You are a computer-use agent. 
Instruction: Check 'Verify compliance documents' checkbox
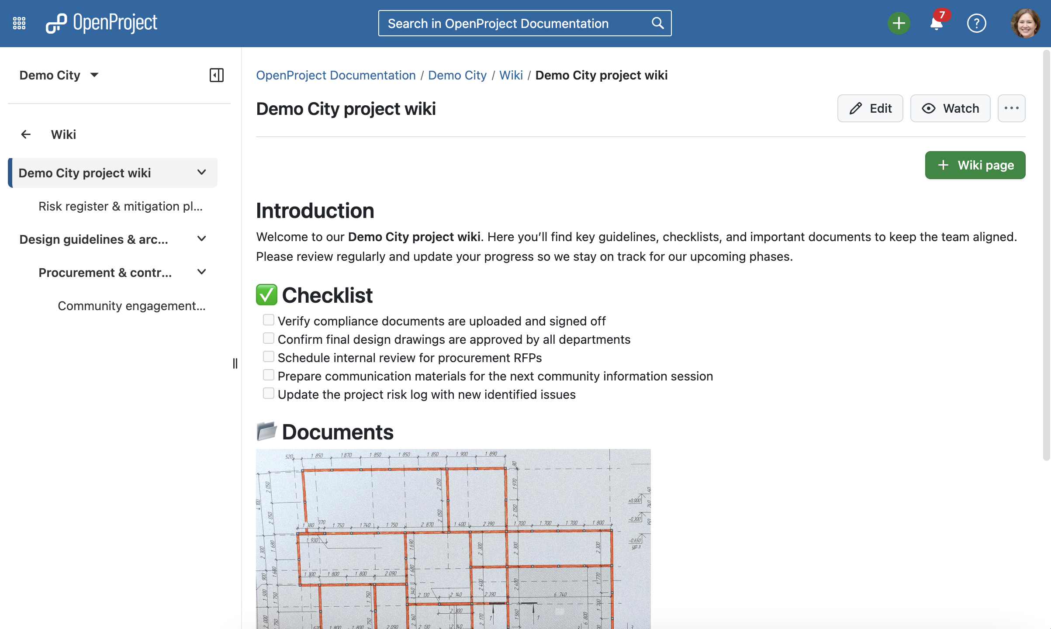(268, 320)
